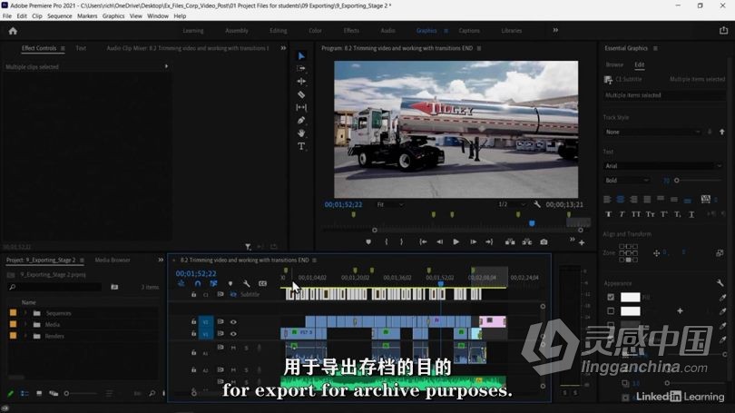Switch to Browse tab in Essential Graphics

tap(614, 64)
